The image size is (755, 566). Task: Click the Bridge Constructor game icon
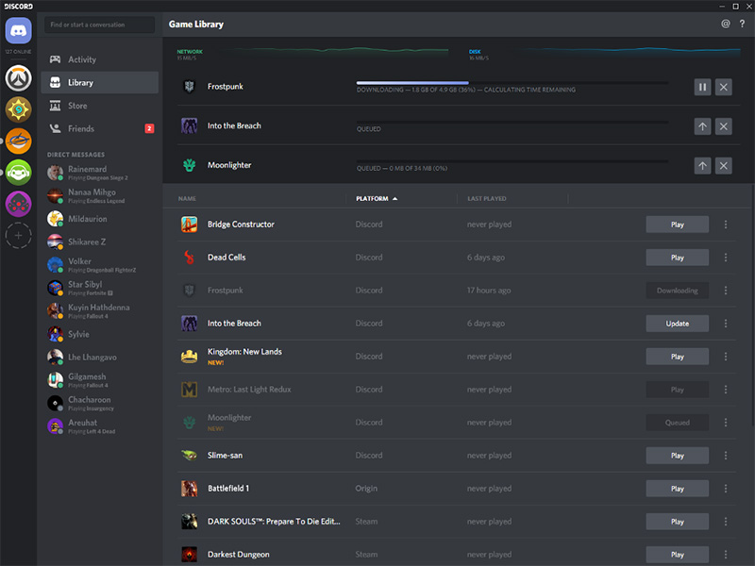[x=189, y=225]
